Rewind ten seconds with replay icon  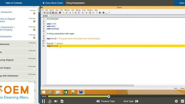coord(50,101)
